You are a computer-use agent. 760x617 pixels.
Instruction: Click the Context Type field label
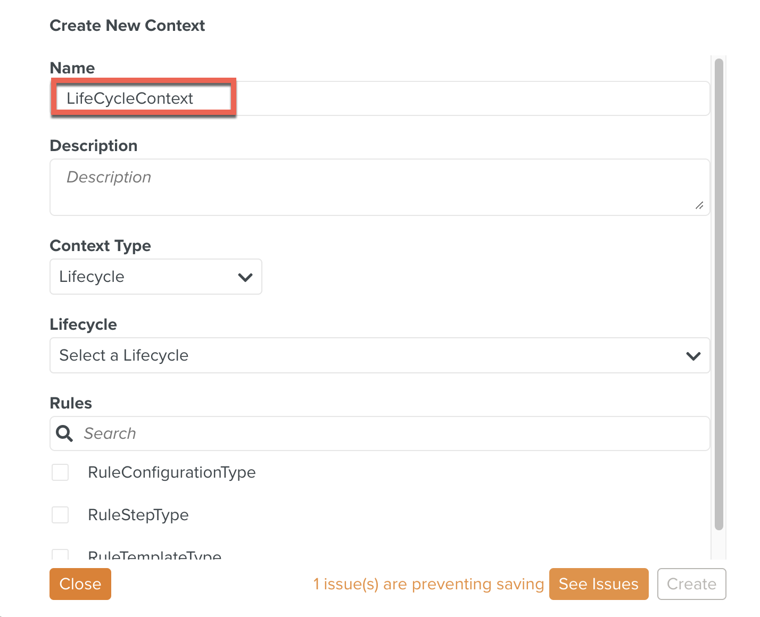click(100, 246)
